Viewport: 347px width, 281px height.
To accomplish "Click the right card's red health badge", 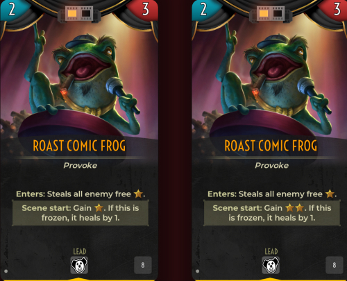I will click(334, 10).
